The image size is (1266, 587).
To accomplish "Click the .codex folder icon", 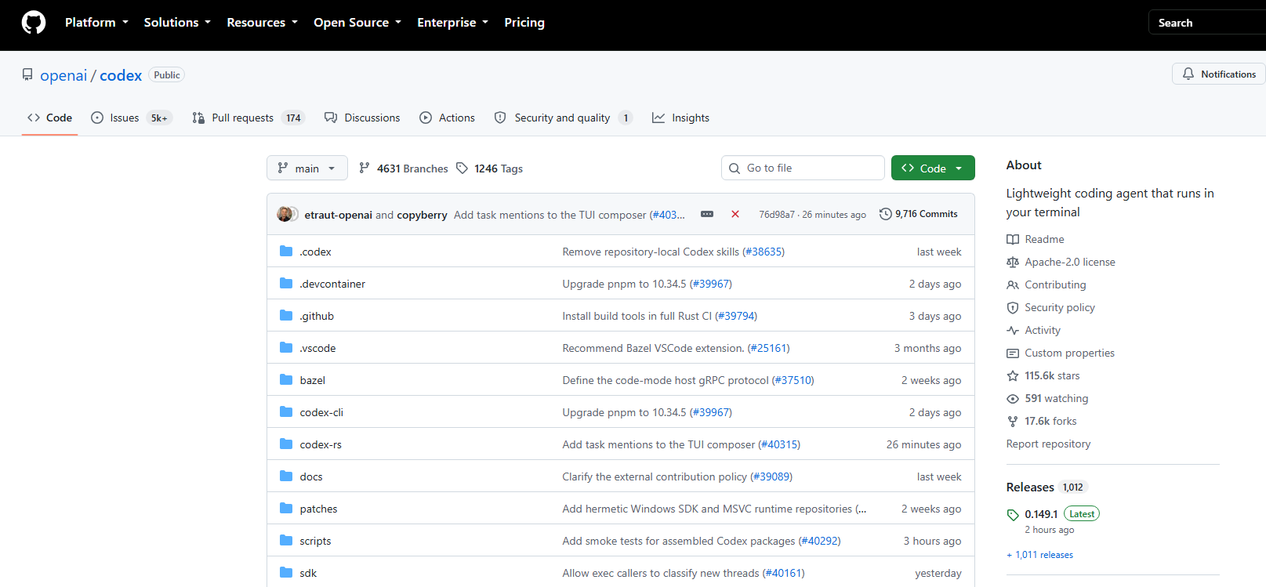I will (286, 252).
